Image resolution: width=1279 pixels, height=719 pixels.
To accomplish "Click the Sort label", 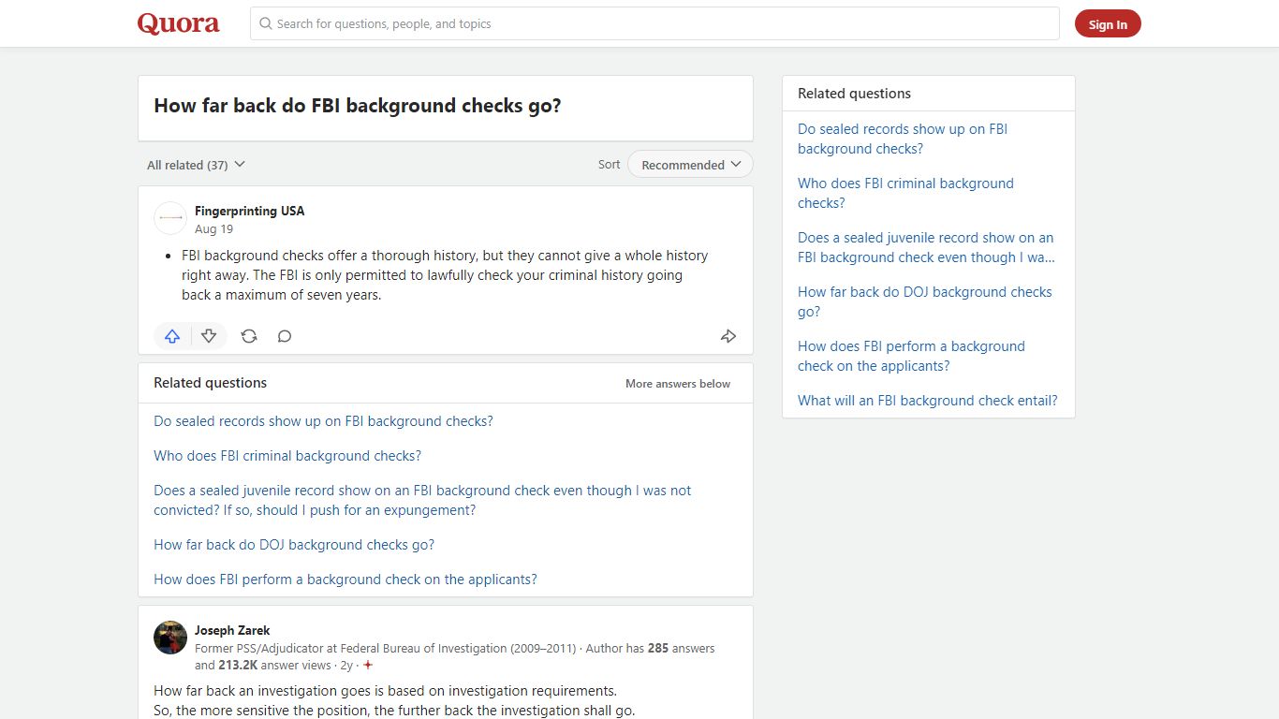I will tap(609, 165).
